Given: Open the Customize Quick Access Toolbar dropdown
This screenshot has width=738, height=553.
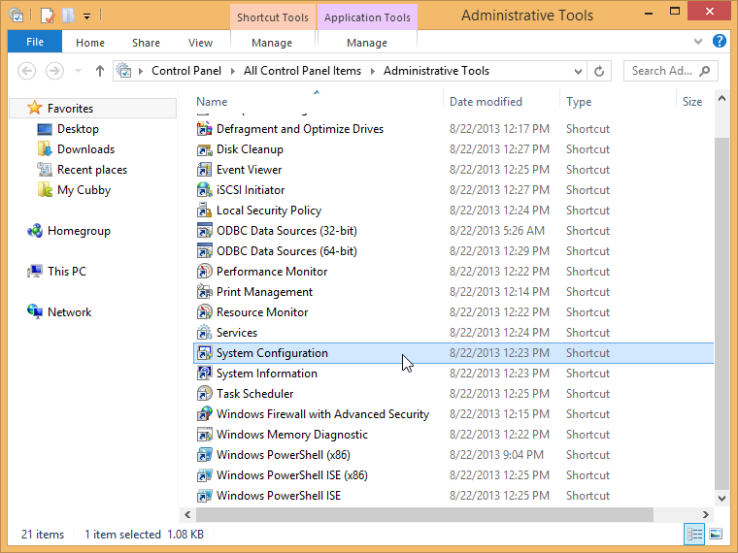Looking at the screenshot, I should (86, 16).
